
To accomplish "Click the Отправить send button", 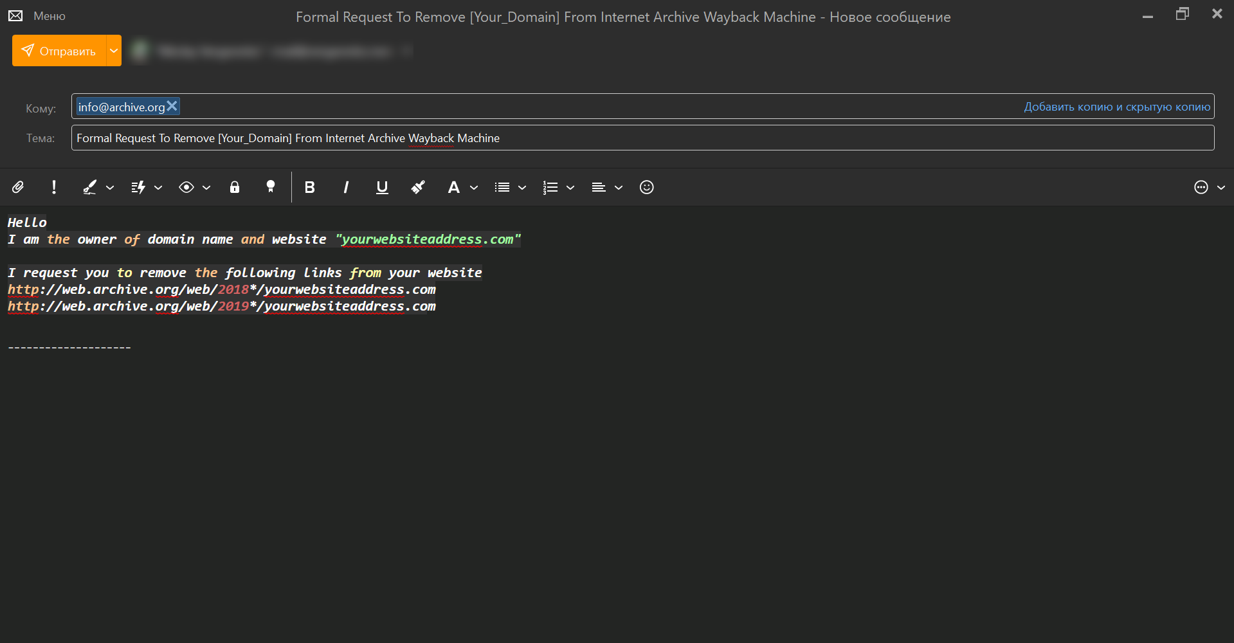I will pyautogui.click(x=59, y=51).
